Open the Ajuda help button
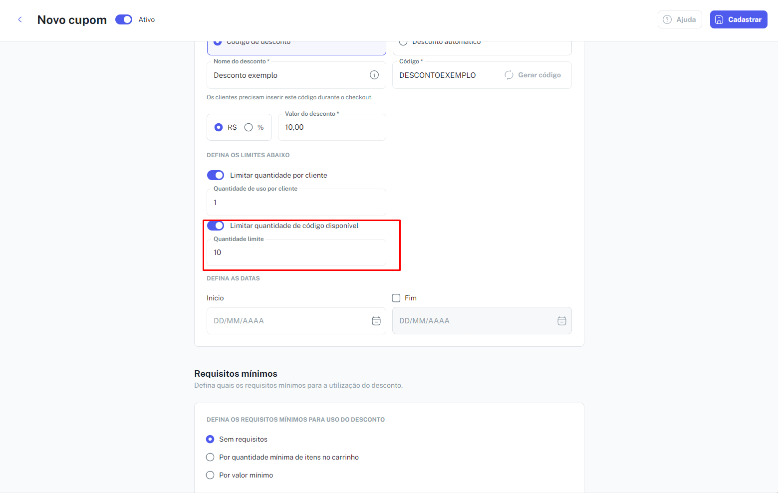 [680, 19]
